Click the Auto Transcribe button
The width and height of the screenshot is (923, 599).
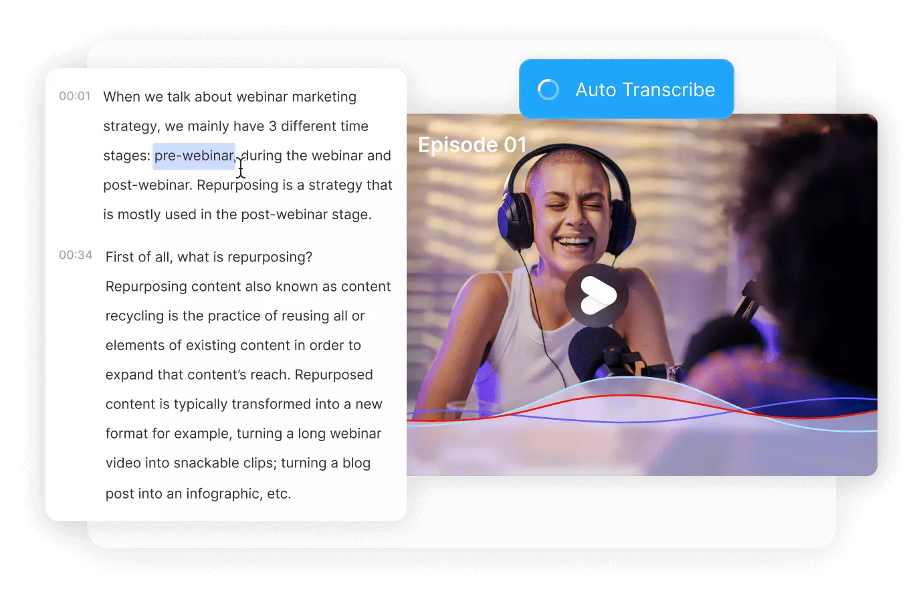point(626,89)
